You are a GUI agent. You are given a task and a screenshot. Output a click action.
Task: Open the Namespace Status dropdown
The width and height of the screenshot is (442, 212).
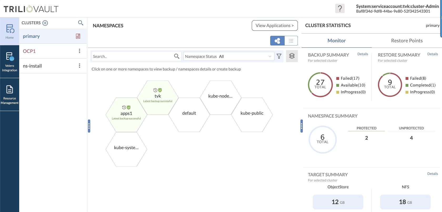(x=228, y=56)
